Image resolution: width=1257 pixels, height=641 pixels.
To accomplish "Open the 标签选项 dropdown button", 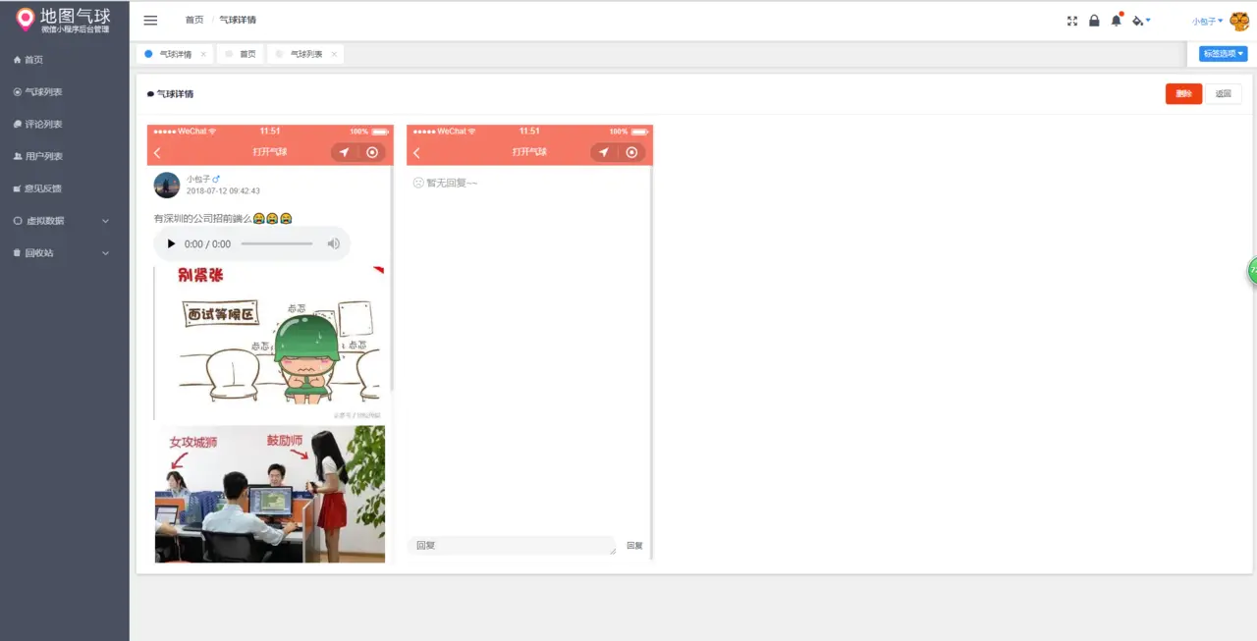I will [1223, 54].
